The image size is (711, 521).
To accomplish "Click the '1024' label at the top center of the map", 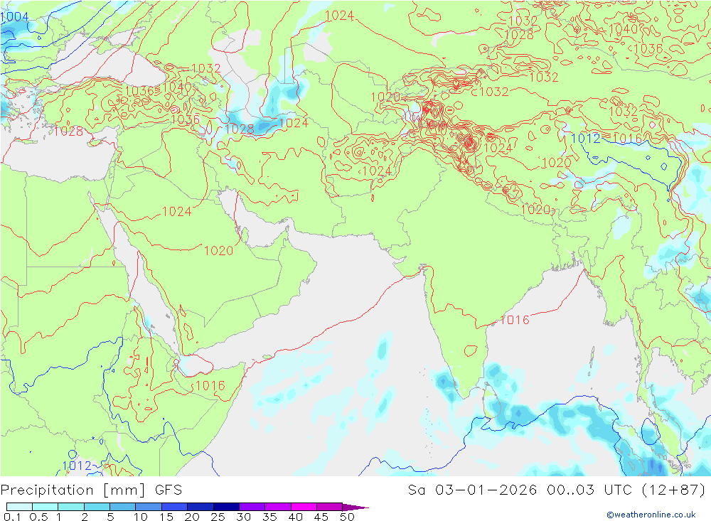I will pos(340,16).
